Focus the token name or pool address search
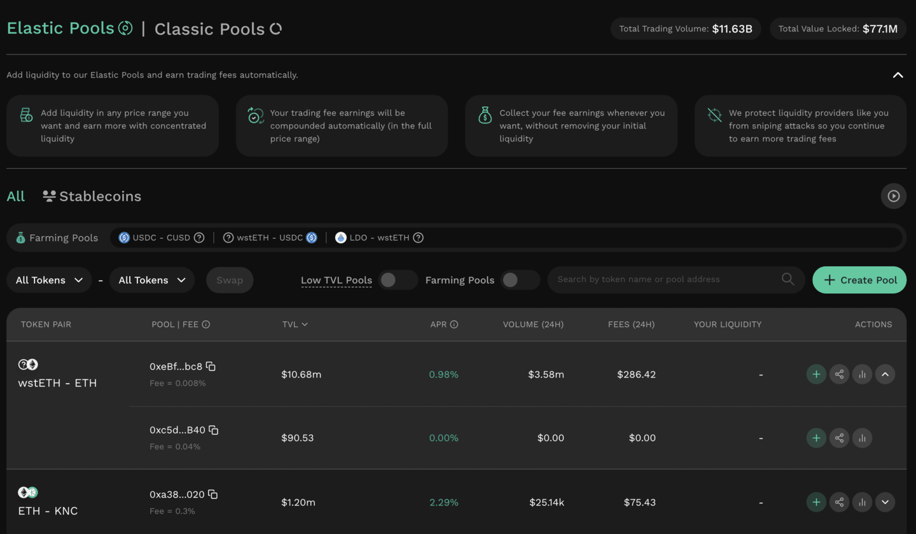This screenshot has width=916, height=534. [676, 279]
